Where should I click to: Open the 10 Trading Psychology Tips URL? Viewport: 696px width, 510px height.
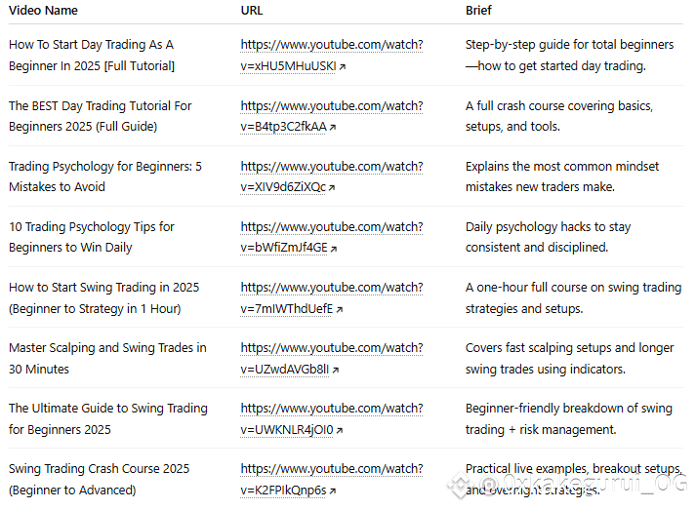coord(332,237)
